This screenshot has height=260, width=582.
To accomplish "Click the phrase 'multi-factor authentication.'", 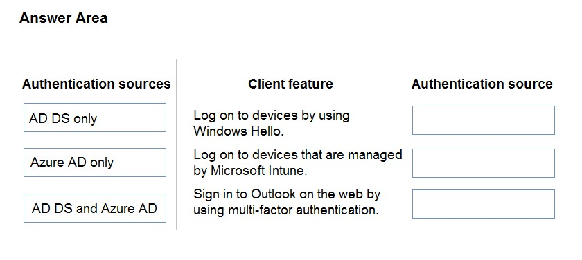I will coord(303,210).
